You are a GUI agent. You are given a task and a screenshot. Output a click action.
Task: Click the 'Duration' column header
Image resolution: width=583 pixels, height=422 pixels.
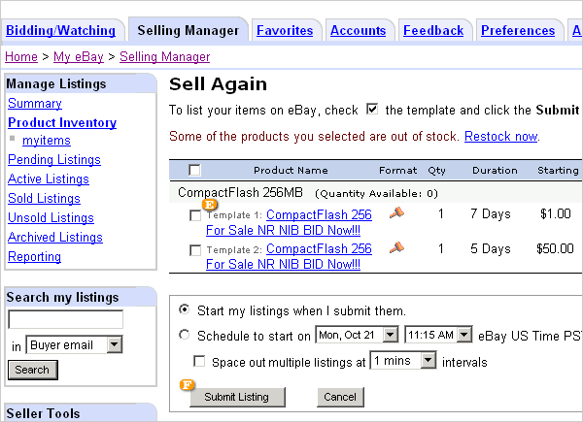495,171
